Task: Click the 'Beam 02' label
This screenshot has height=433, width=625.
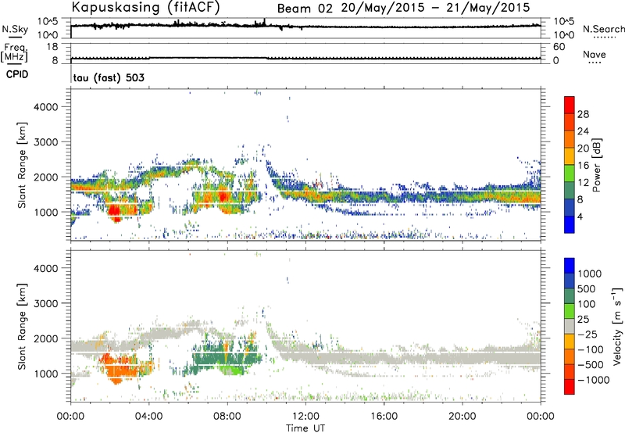Action: [305, 9]
